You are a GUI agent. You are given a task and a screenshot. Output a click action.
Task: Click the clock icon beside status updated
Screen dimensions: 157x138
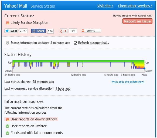coord(7,43)
